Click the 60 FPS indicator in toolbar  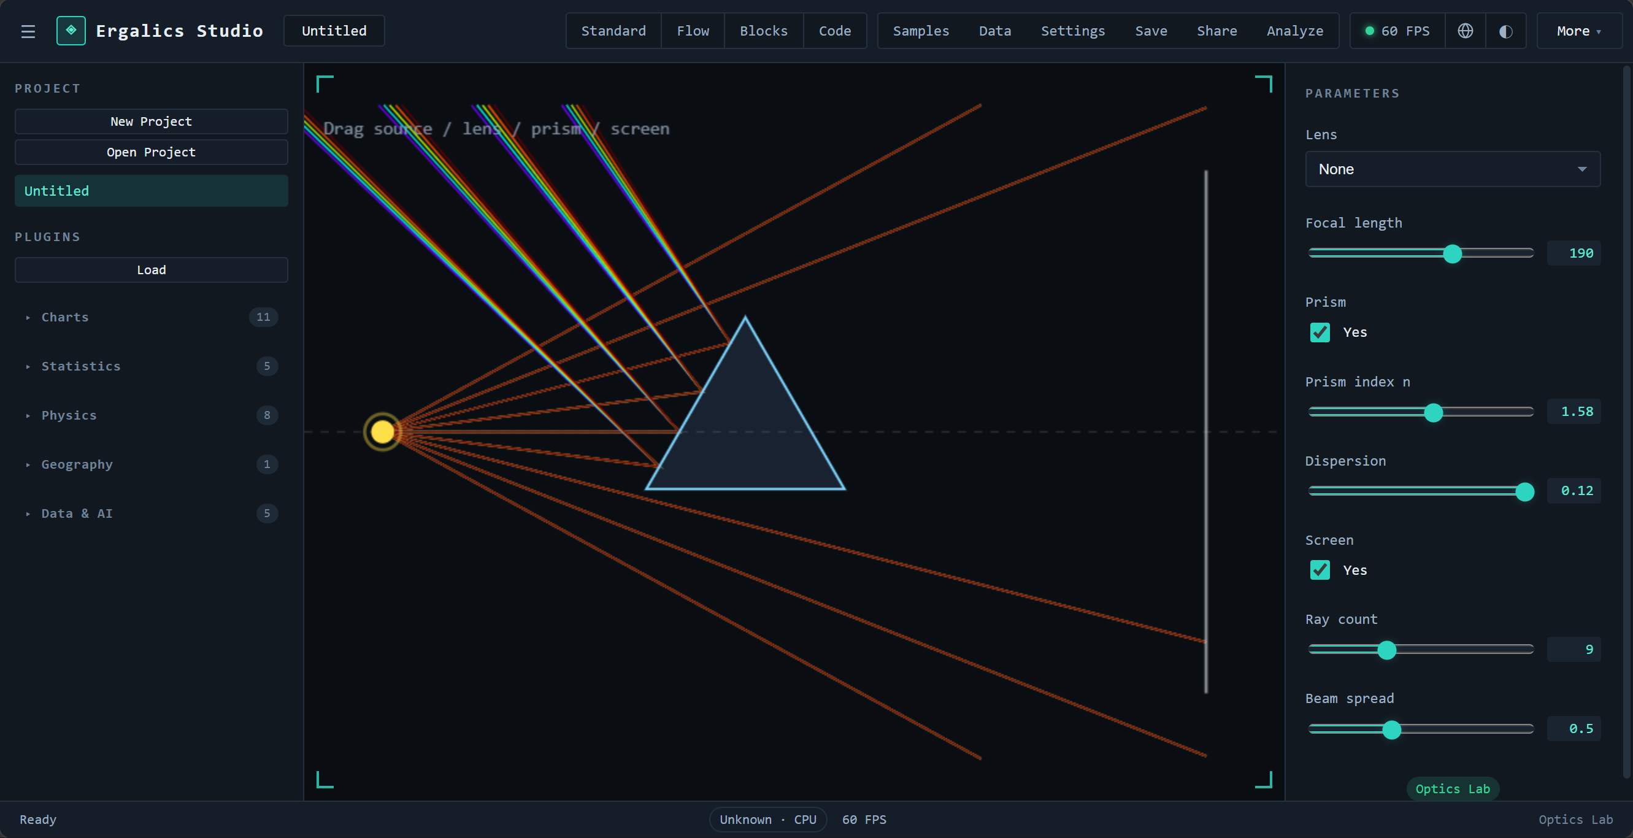pos(1397,31)
